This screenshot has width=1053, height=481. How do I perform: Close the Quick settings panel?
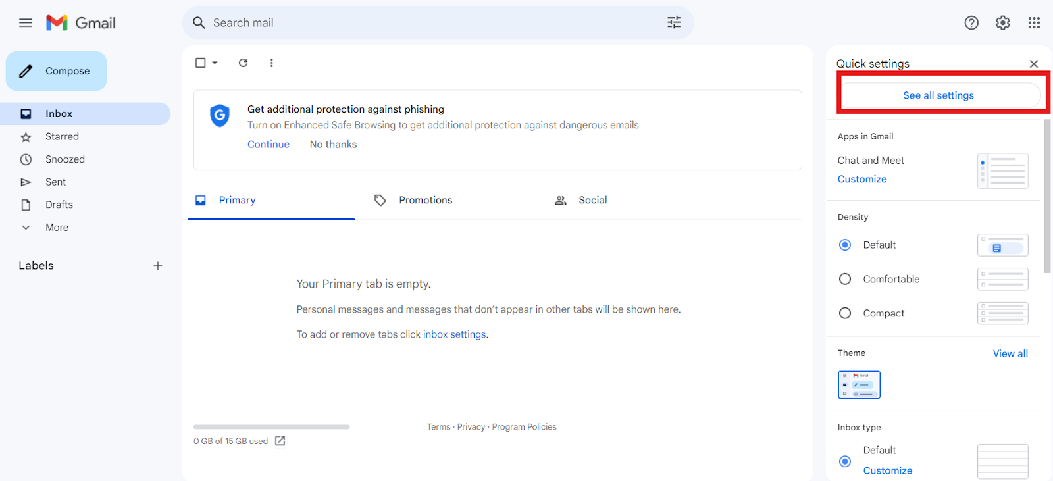pyautogui.click(x=1034, y=64)
